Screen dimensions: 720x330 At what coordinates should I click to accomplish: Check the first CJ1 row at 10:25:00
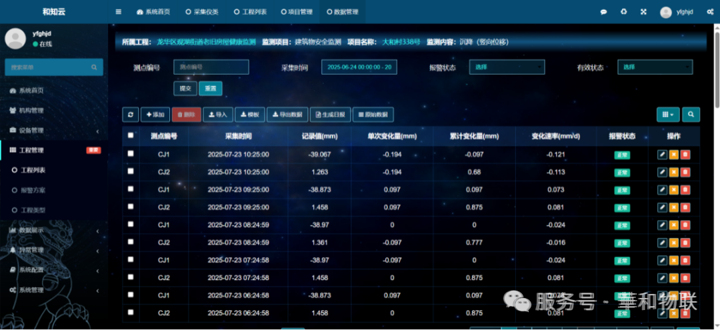(x=131, y=154)
